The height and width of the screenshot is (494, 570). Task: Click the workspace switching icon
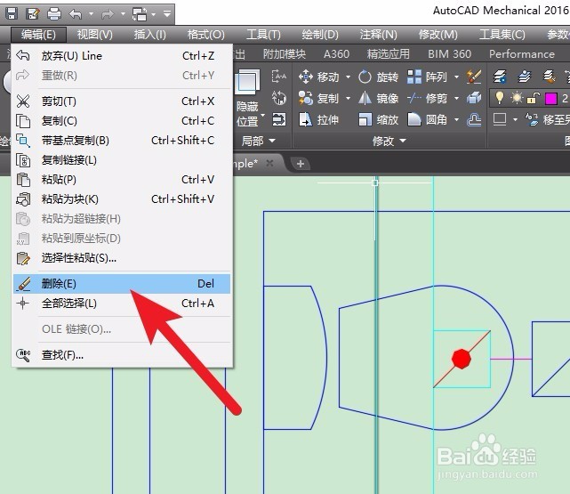[140, 14]
